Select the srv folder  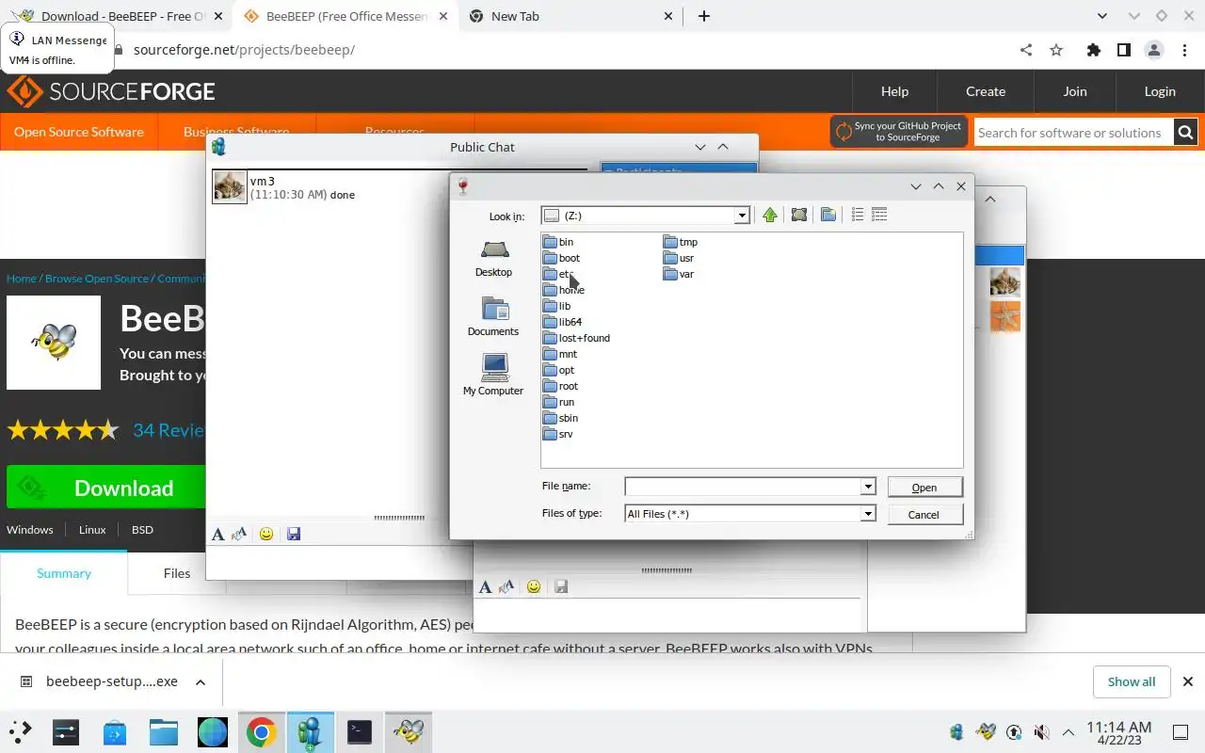click(x=558, y=434)
